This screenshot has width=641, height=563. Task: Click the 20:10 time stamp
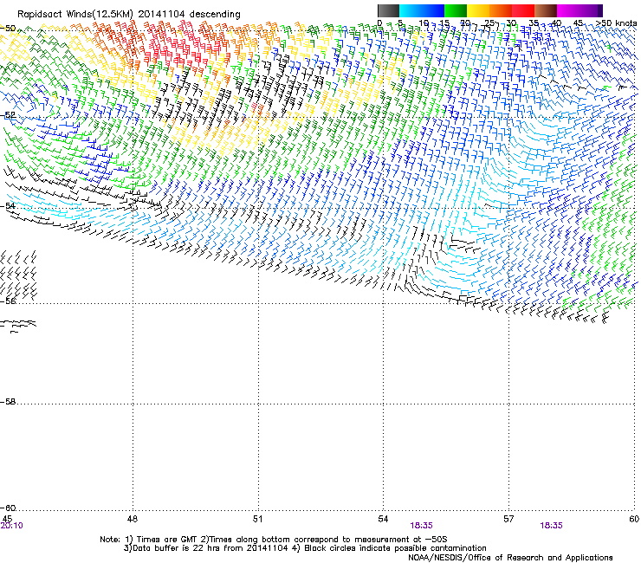coord(11,526)
